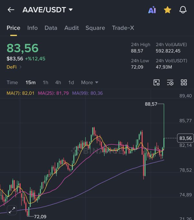Switch to the Info tab
194x220 pixels.
(33, 28)
